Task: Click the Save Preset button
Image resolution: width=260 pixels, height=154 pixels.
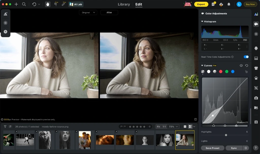Action: point(213,148)
